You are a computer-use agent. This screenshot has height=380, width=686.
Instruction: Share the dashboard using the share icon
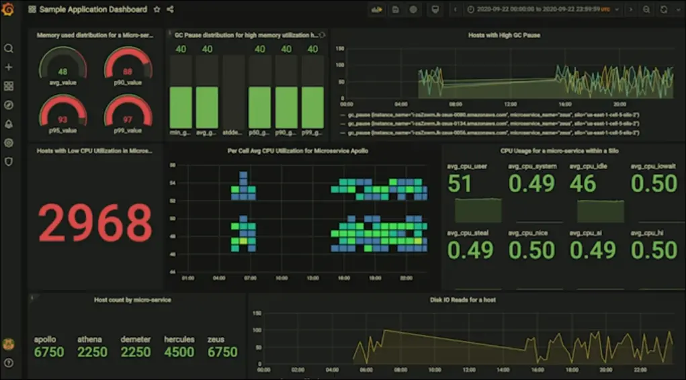click(170, 9)
